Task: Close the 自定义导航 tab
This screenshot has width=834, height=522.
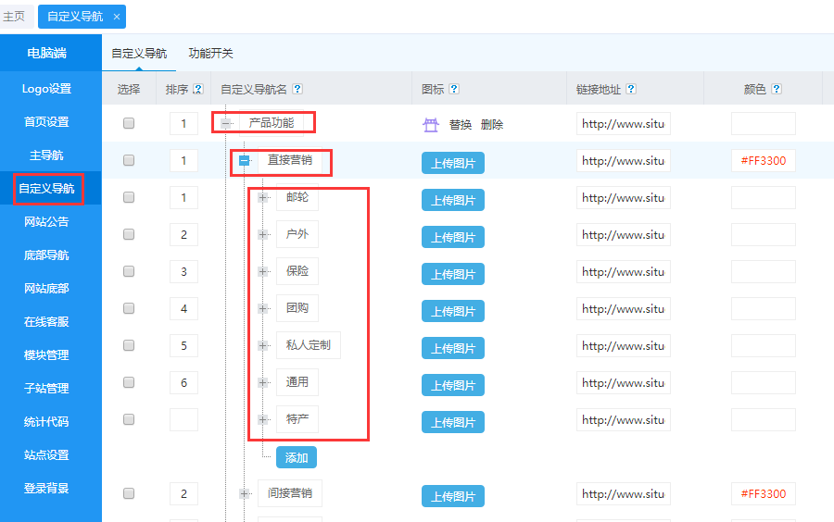Action: coord(116,17)
